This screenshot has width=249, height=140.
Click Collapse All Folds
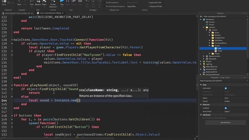156,6
